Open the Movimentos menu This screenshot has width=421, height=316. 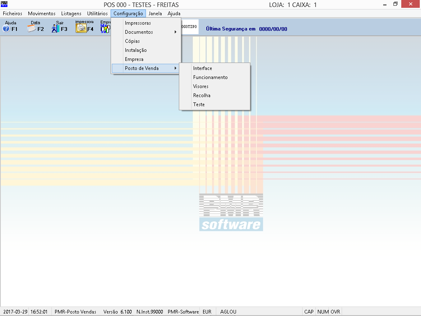click(x=42, y=14)
